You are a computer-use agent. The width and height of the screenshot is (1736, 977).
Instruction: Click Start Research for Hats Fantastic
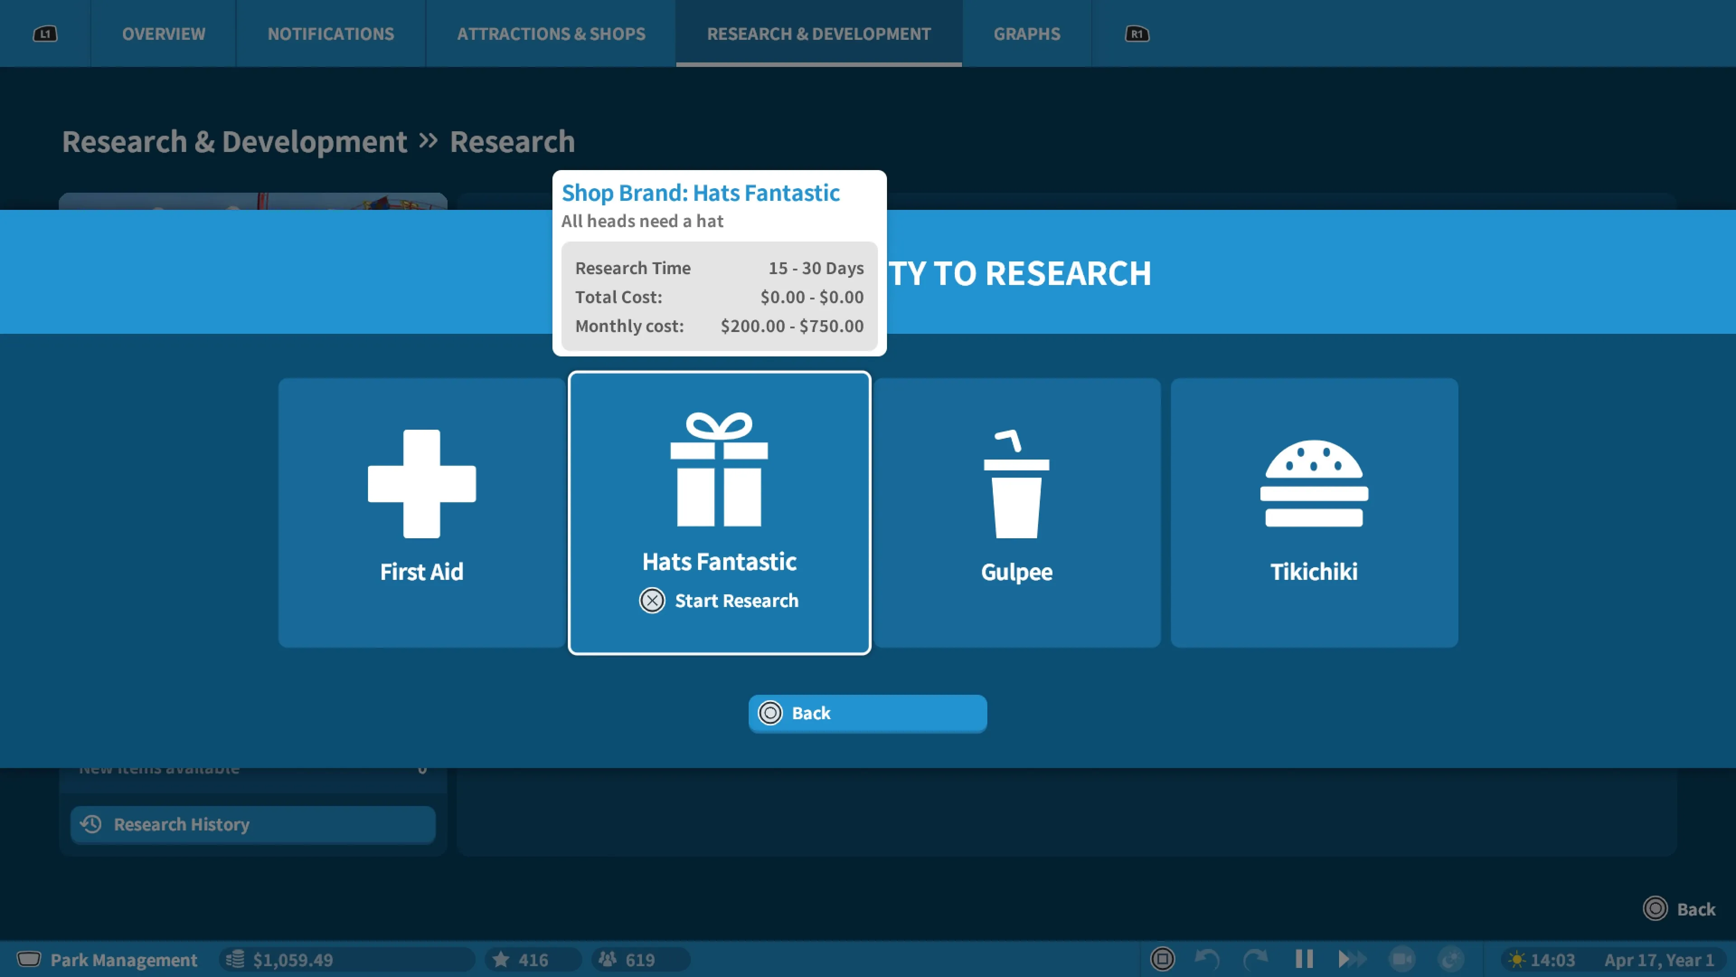click(x=720, y=600)
